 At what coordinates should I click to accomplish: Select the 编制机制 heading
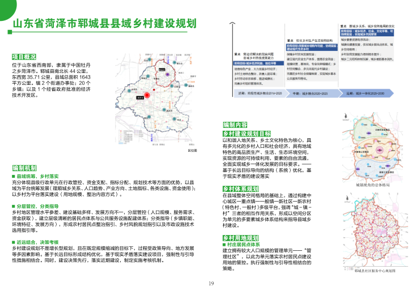point(24,168)
